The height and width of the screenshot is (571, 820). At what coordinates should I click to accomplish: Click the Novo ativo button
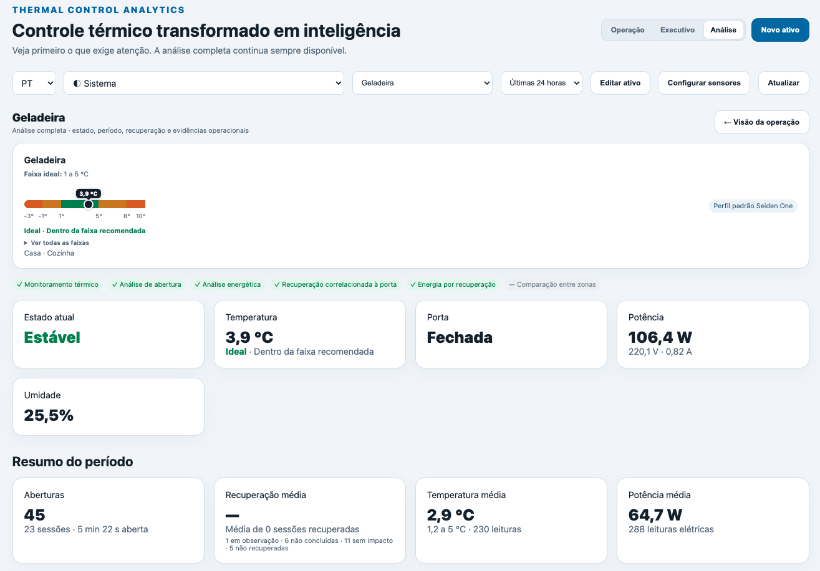[x=780, y=30]
